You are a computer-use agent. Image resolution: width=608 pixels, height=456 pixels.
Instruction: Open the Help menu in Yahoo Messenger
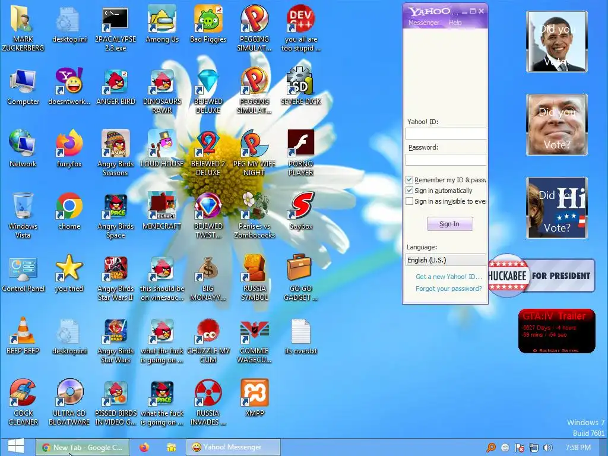tap(455, 23)
